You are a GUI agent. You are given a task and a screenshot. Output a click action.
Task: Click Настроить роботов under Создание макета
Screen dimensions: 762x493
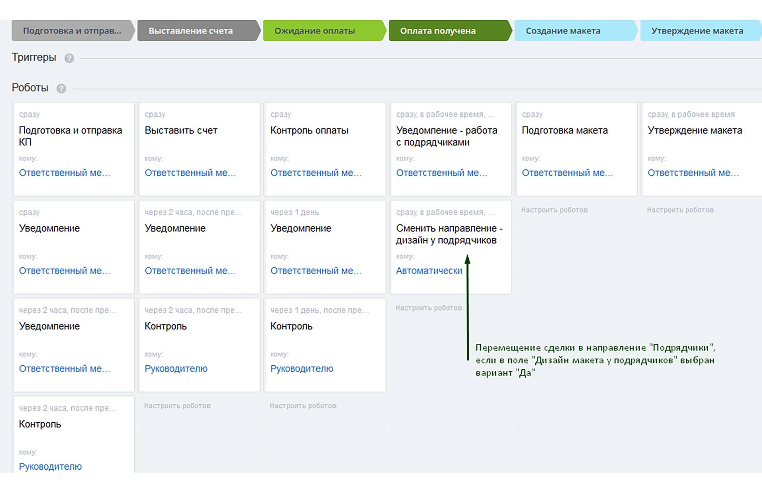554,210
